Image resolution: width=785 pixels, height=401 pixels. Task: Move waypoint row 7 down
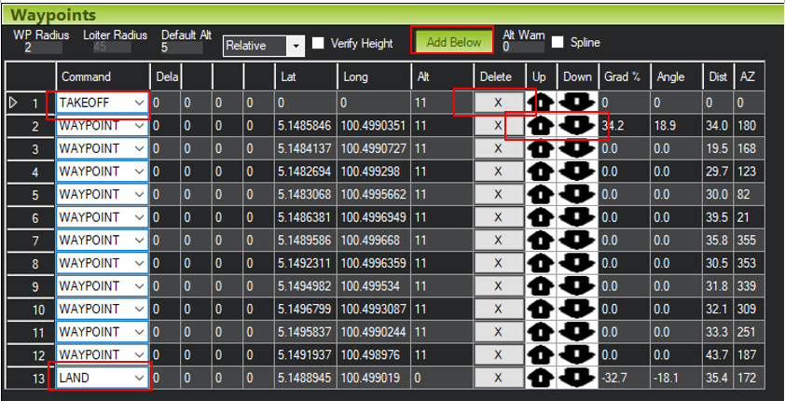point(577,241)
